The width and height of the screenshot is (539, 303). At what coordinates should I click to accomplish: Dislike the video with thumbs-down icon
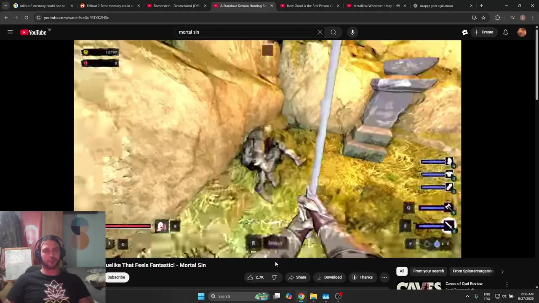(x=275, y=277)
